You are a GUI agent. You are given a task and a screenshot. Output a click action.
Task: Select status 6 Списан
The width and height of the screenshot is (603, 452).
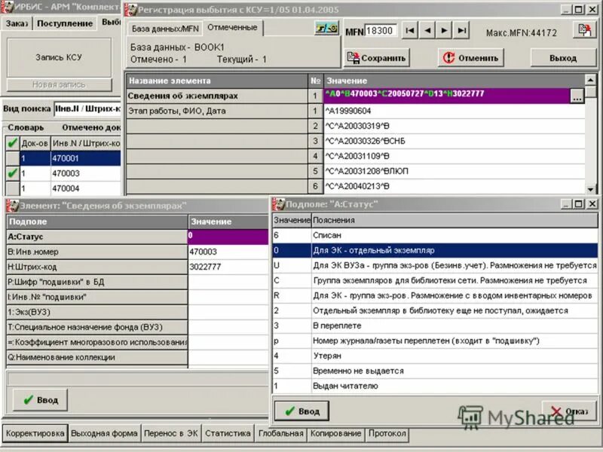pos(435,235)
